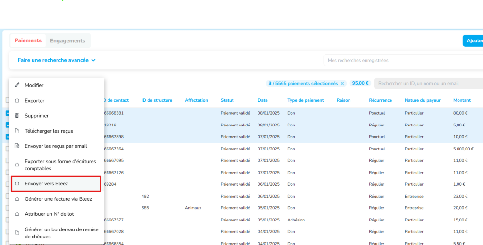Check the checkbox for the 5 000,00 € payment
Viewport: 483px width, 245px height.
pyautogui.click(x=7, y=149)
